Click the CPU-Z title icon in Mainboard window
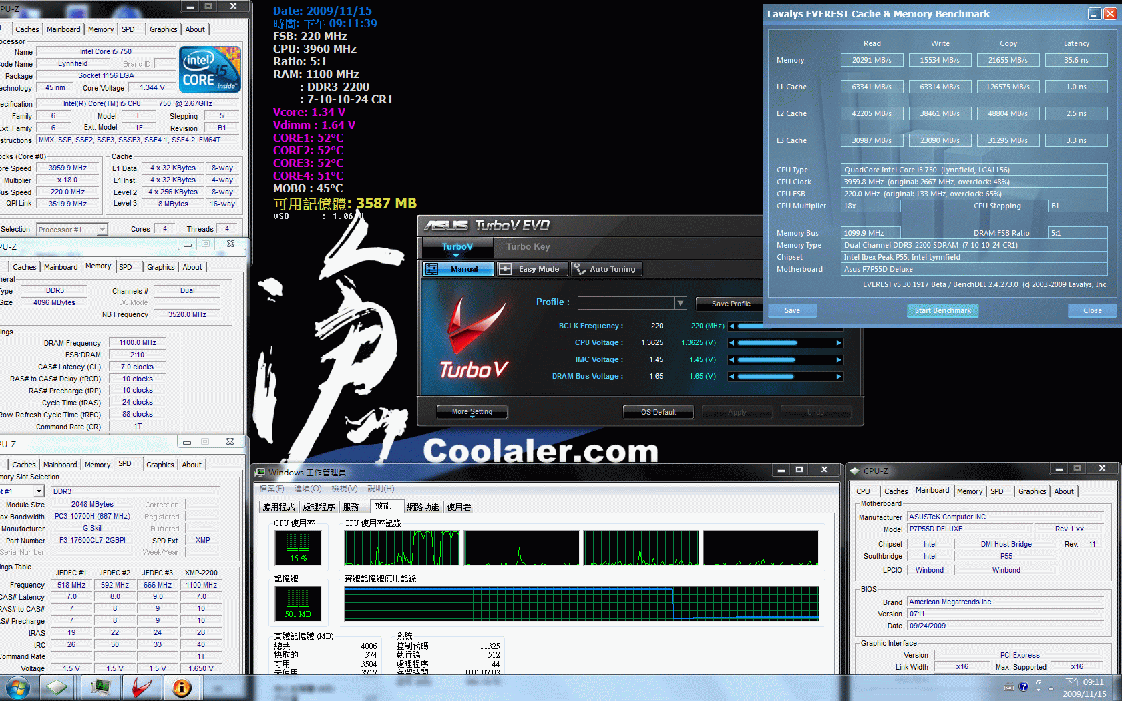 (854, 471)
